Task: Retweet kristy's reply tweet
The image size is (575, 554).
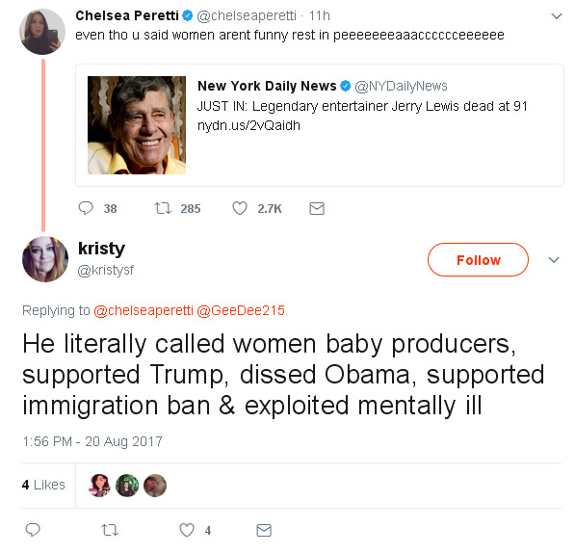Action: click(x=109, y=530)
